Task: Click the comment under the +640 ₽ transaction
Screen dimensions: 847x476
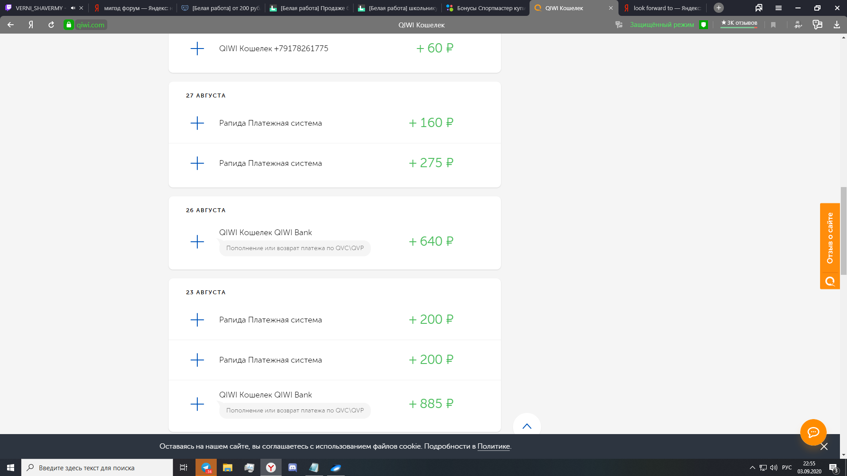Action: (x=295, y=248)
